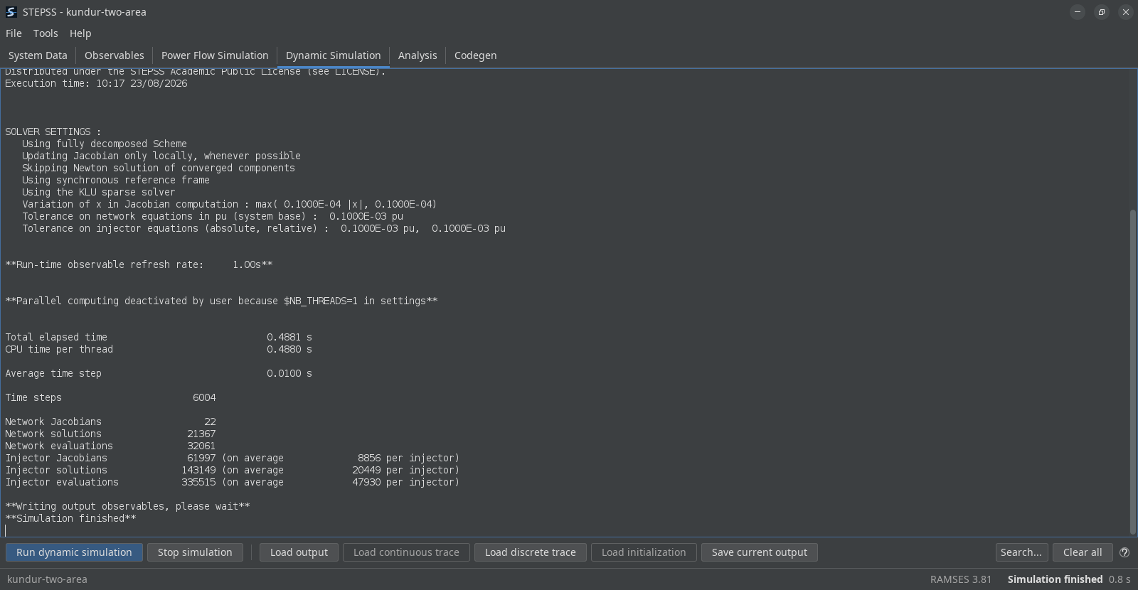Click the Stop simulation button
Screen dimensions: 1138x590
click(x=195, y=552)
